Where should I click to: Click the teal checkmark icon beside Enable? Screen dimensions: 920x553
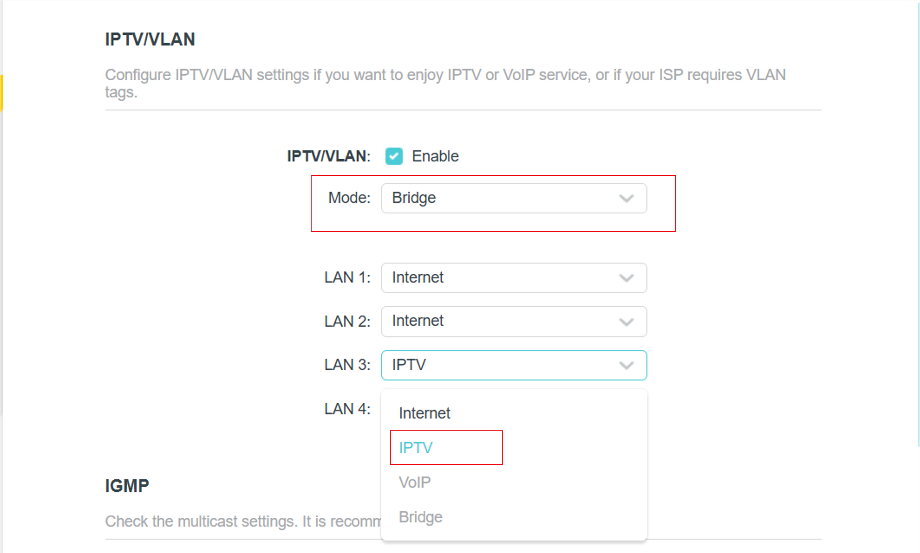tap(393, 156)
